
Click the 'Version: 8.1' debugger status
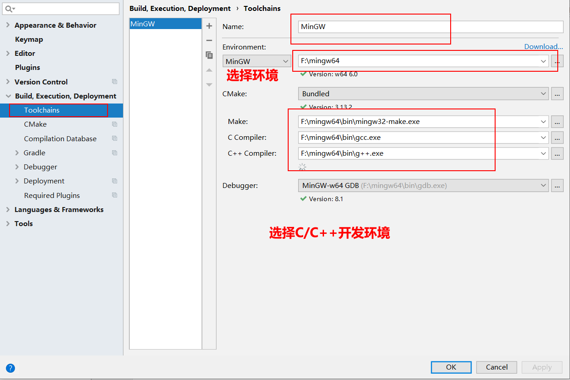(x=326, y=199)
